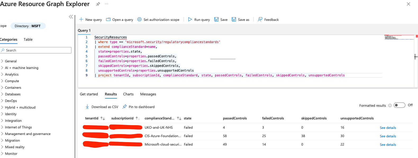418x158 pixels.
Task: Switch to the Charts tab
Action: (128, 94)
